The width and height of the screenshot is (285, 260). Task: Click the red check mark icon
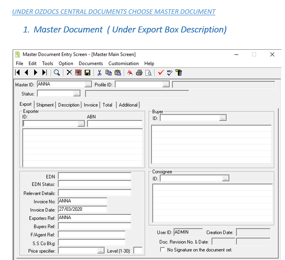tap(161, 73)
